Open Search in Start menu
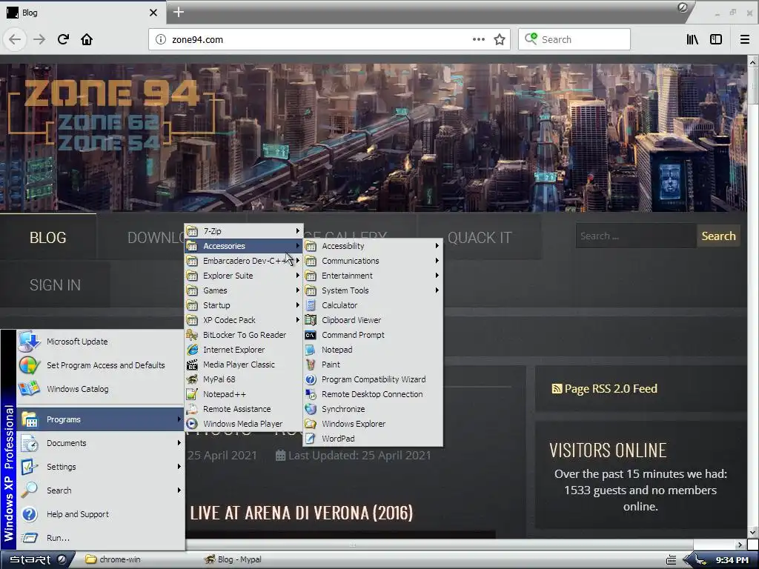The image size is (759, 569). pyautogui.click(x=101, y=490)
